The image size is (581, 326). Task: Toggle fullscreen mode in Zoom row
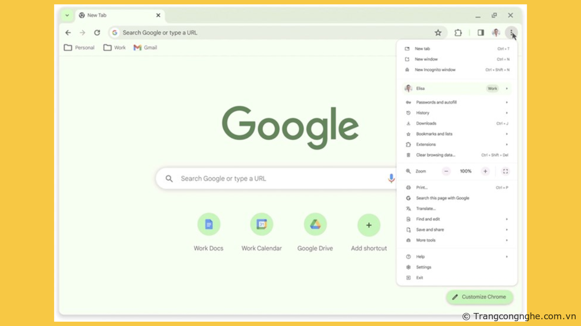[x=505, y=171]
